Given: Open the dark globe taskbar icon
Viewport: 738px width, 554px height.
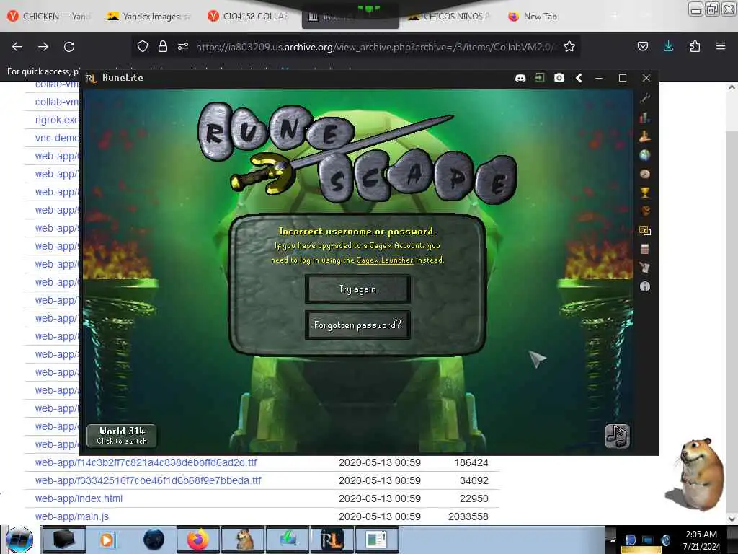Looking at the screenshot, I should (x=154, y=540).
